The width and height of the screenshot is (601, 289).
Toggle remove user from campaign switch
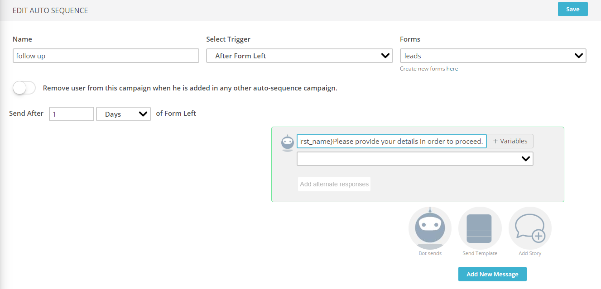click(x=24, y=88)
